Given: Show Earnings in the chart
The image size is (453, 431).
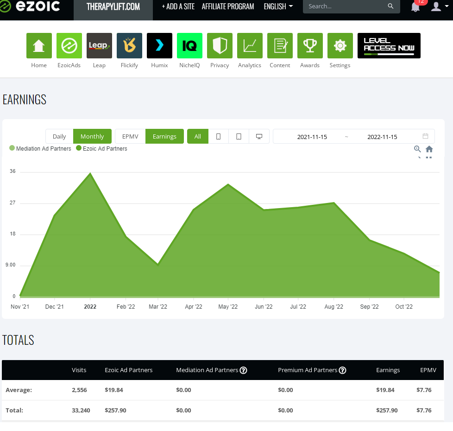Looking at the screenshot, I should tap(164, 136).
